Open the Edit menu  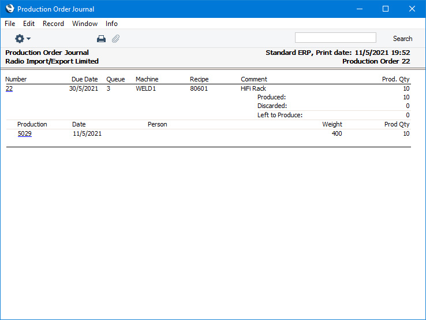[29, 24]
